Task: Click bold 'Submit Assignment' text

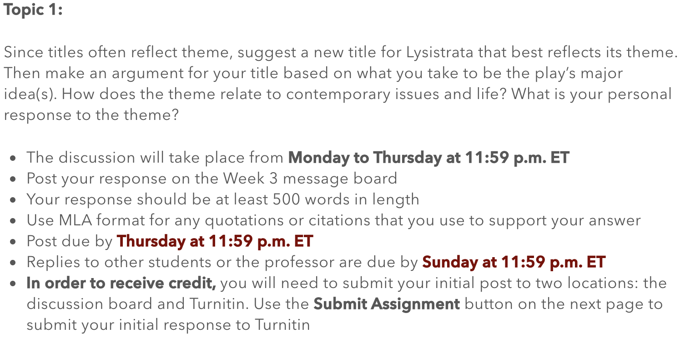Action: (x=387, y=304)
